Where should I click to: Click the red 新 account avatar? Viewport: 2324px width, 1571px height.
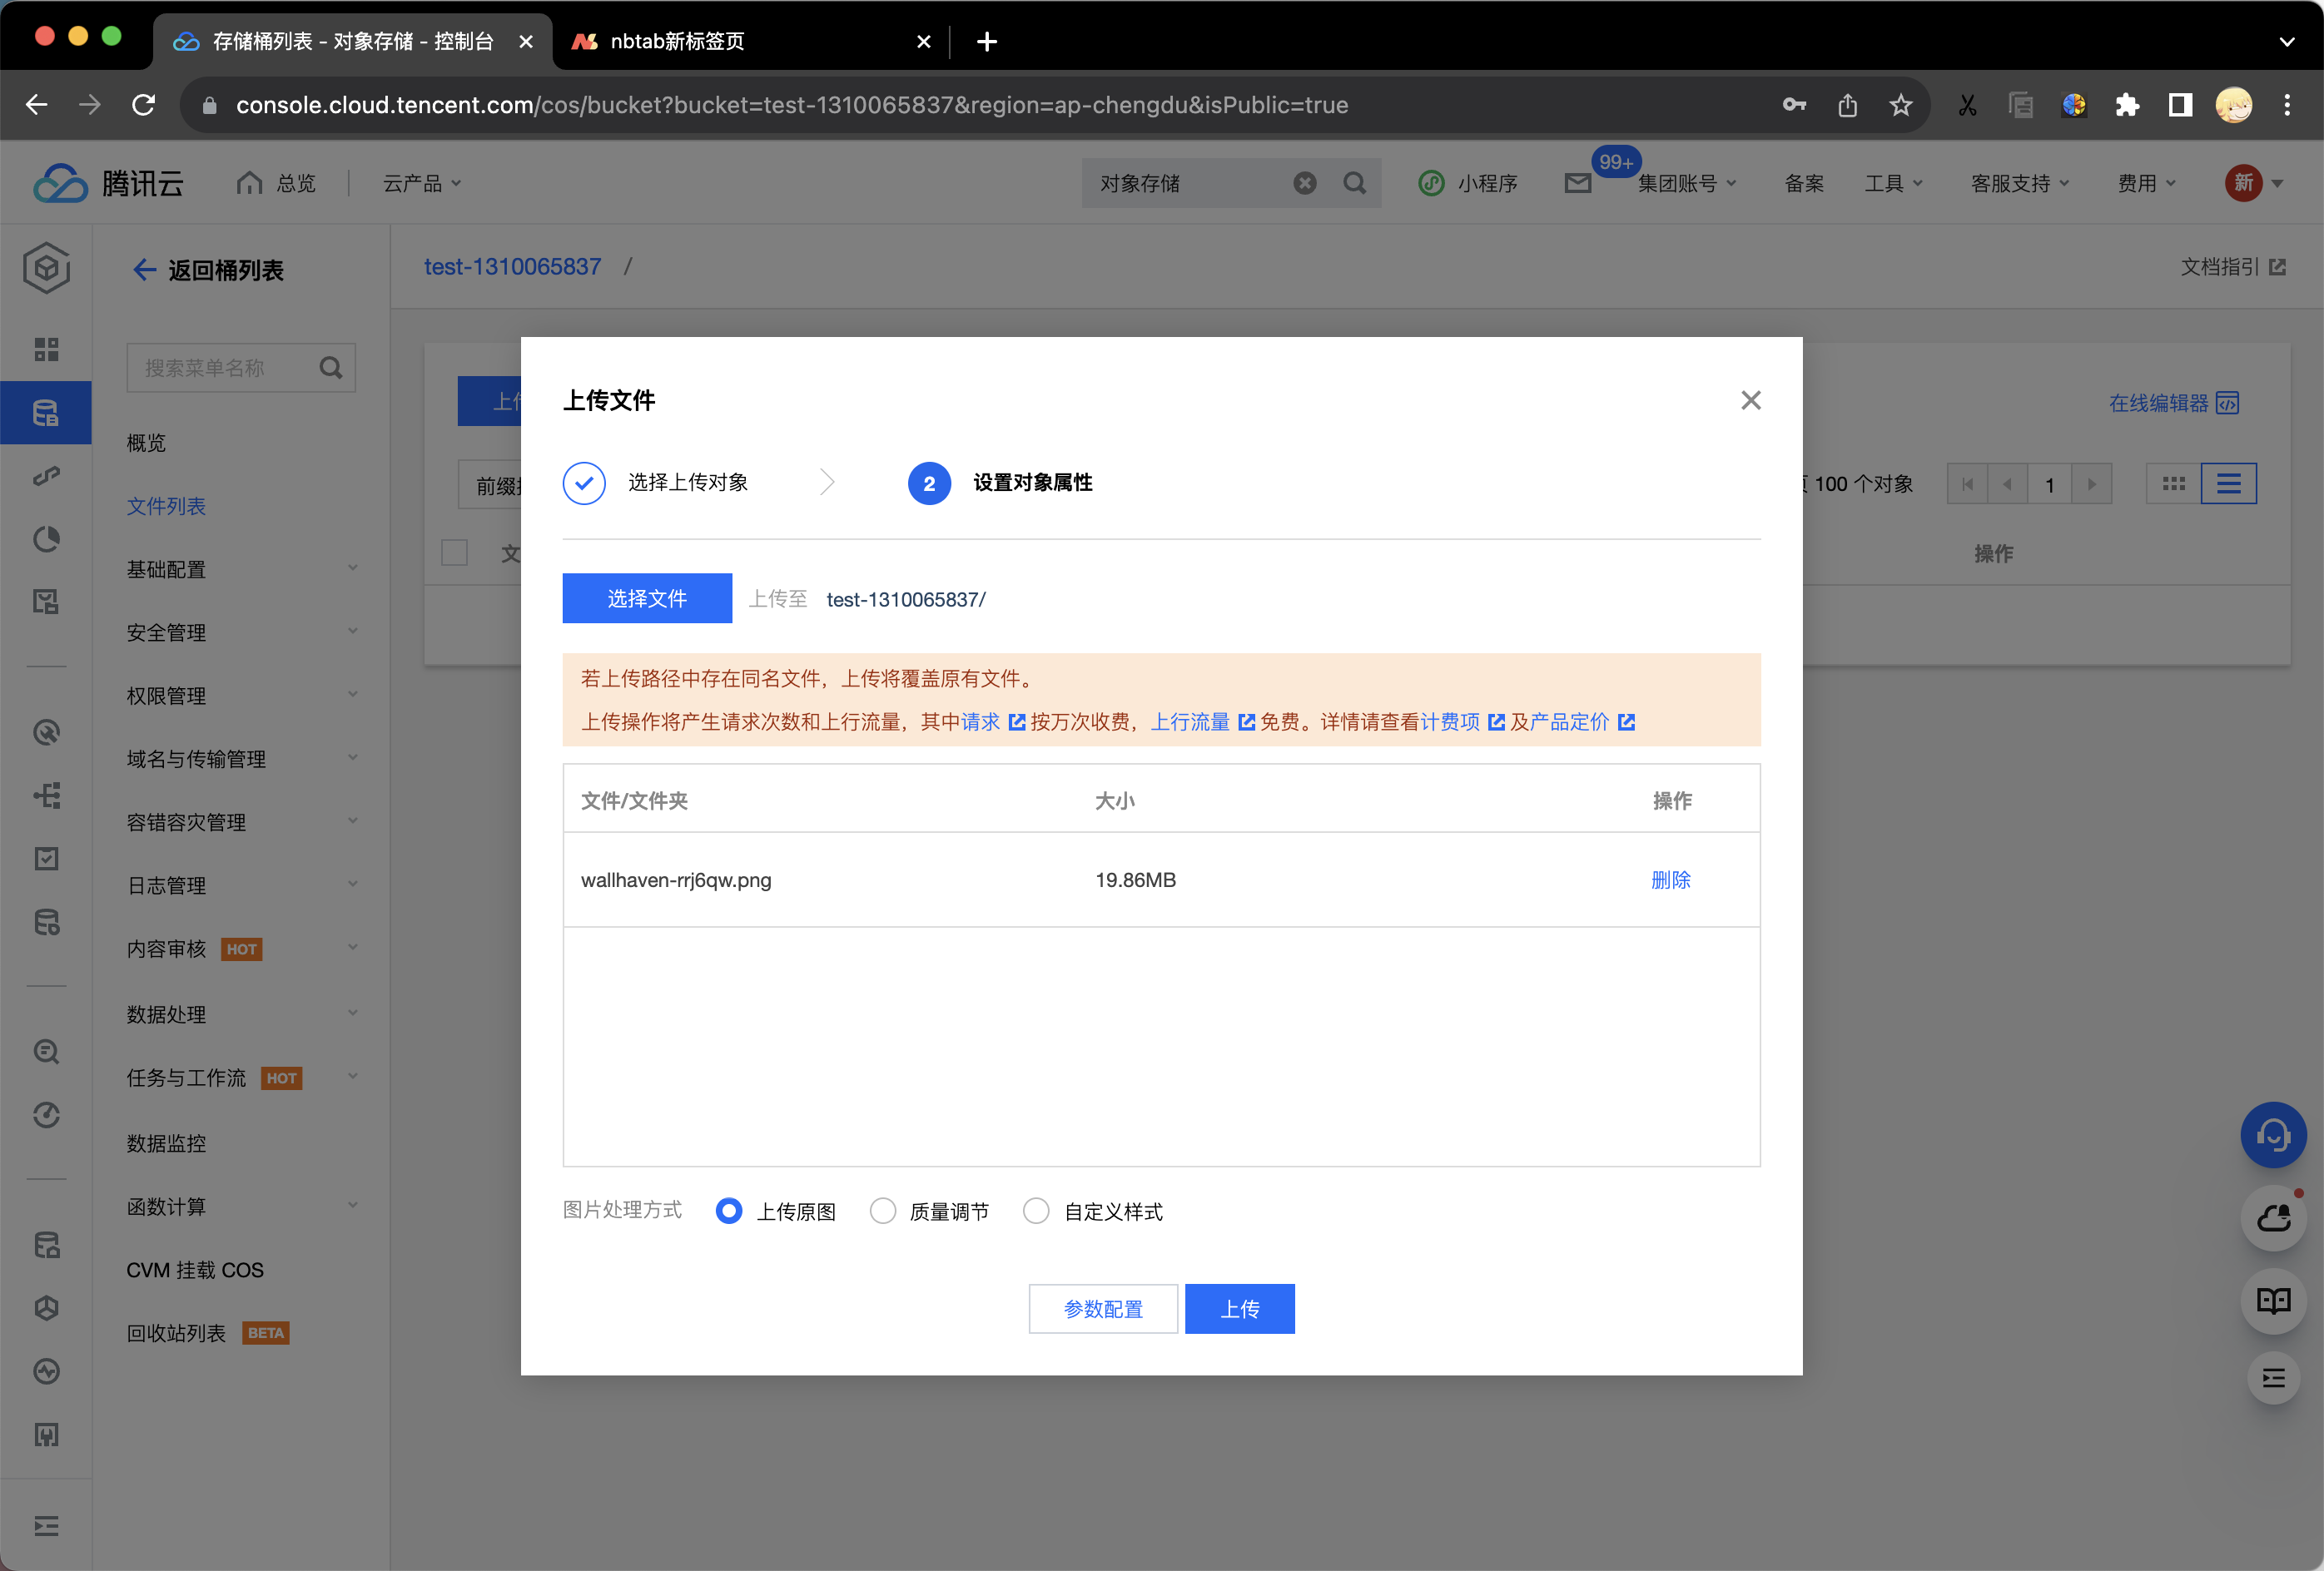pyautogui.click(x=2243, y=183)
